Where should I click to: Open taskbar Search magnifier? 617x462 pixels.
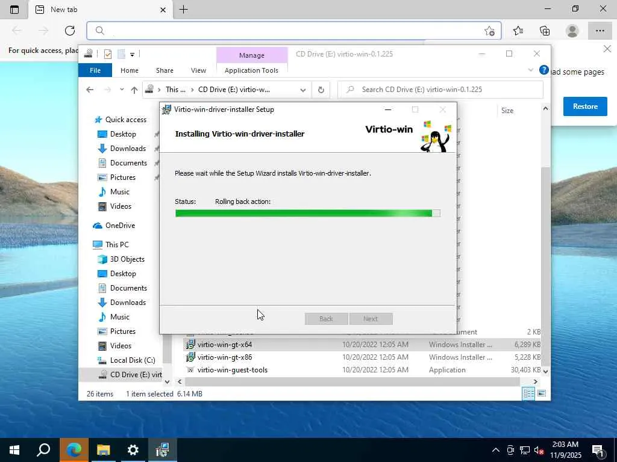(43, 450)
